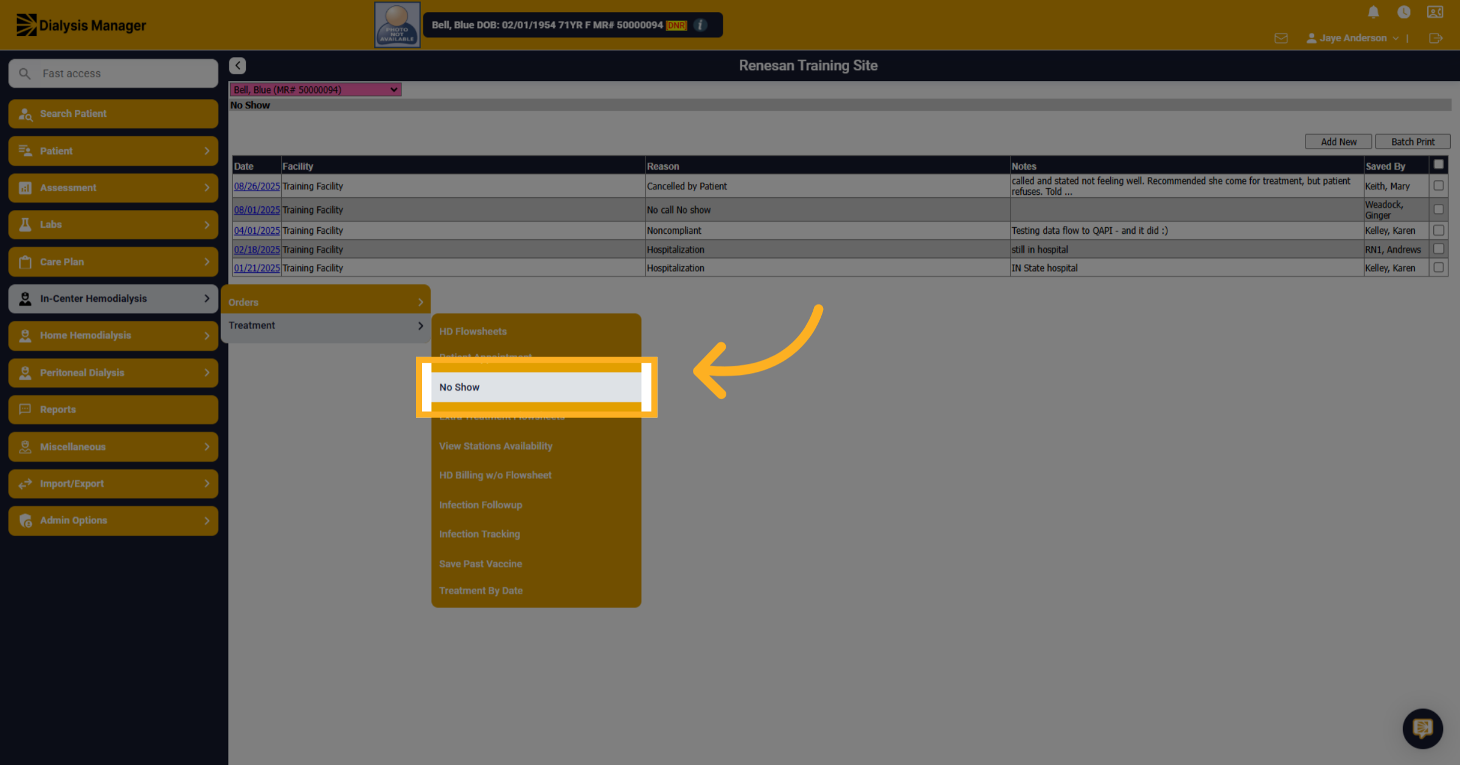This screenshot has width=1460, height=765.
Task: Open the patient ID card icon
Action: 1435,12
